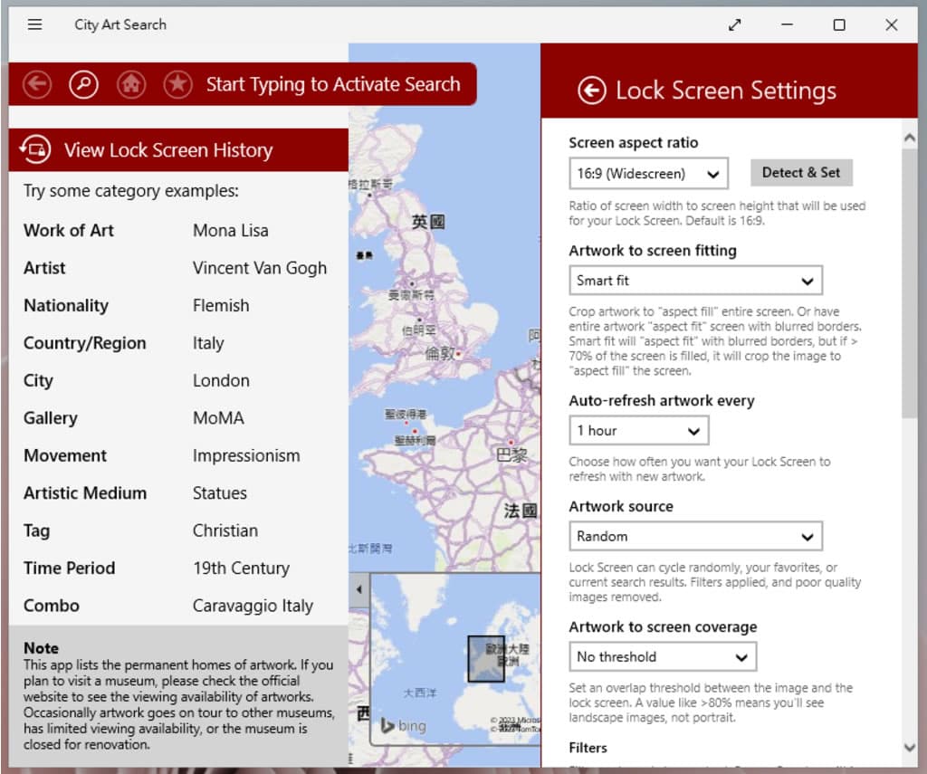The height and width of the screenshot is (774, 927).
Task: Select the Vincent Van Gogh example
Action: (x=260, y=268)
